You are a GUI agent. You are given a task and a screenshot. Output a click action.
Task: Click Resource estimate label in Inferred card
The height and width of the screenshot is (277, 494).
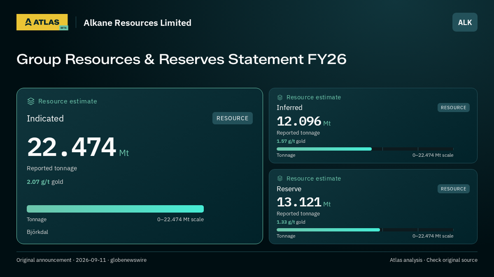click(314, 97)
